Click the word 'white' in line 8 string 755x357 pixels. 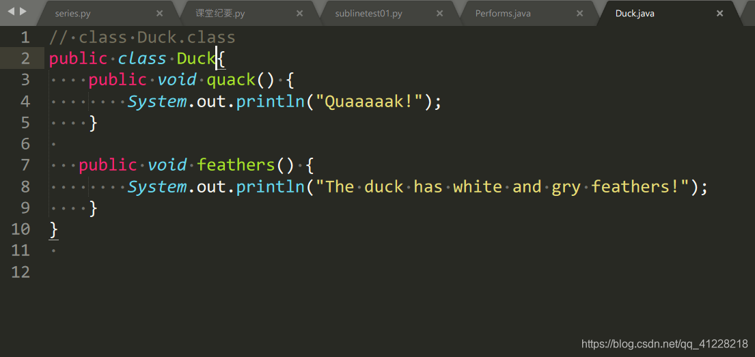click(x=478, y=186)
